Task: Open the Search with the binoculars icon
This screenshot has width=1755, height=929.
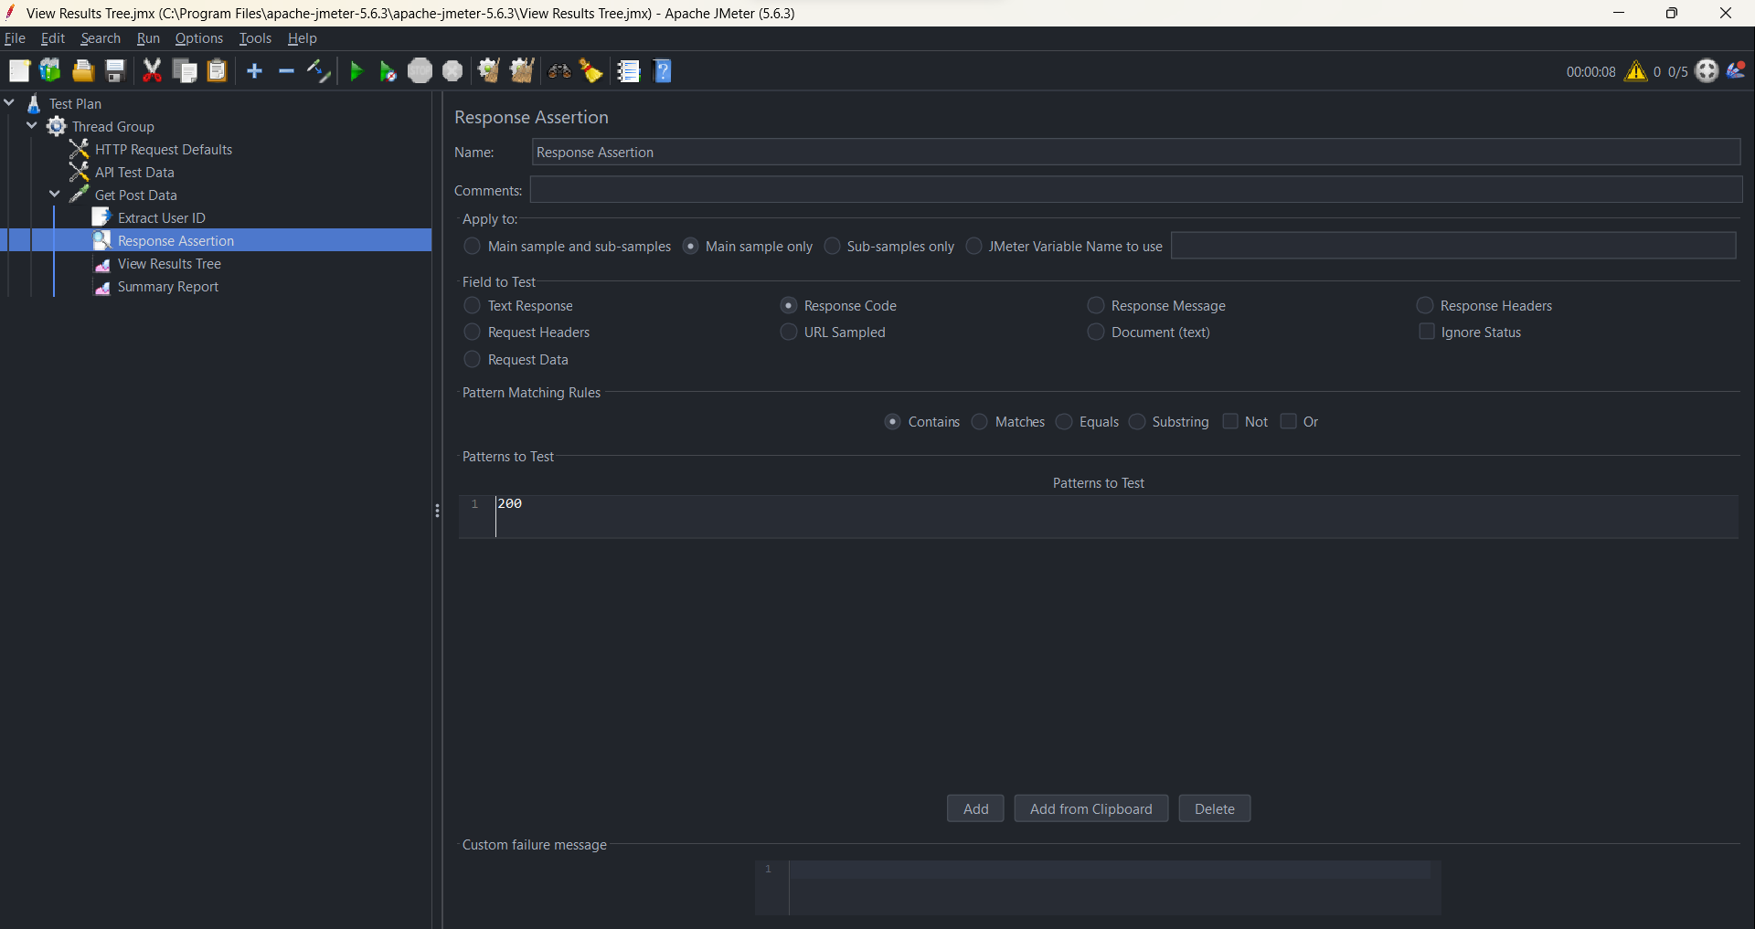Action: point(558,70)
